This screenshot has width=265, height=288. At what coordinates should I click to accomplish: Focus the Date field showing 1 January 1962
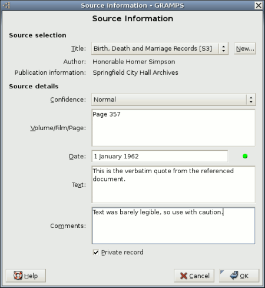[160, 156]
